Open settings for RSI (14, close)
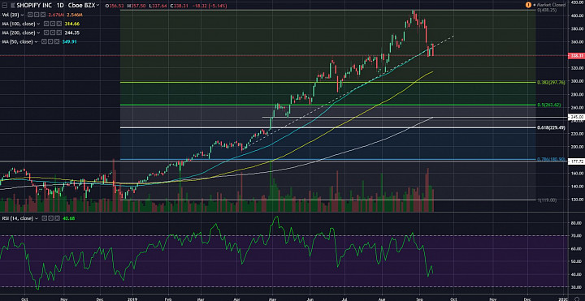The width and height of the screenshot is (585, 301). 51,218
